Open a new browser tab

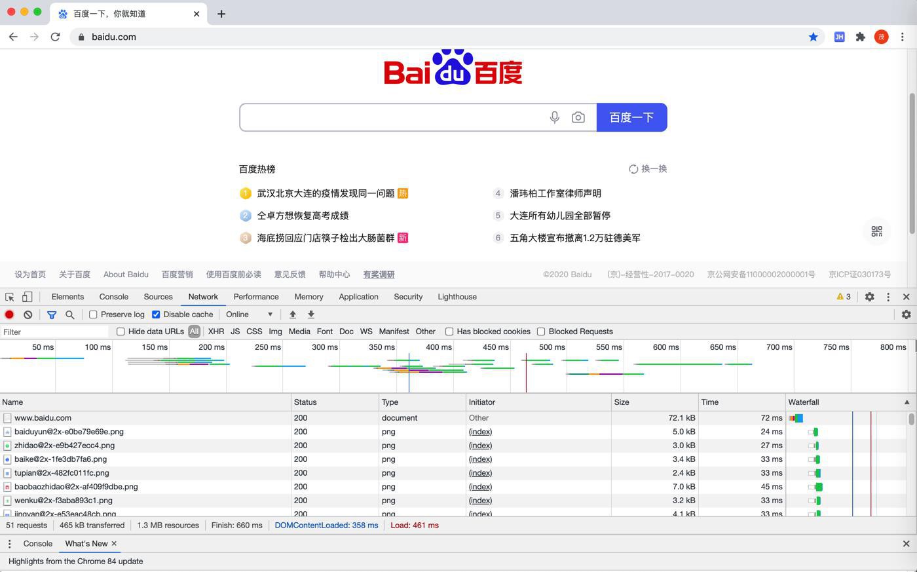click(x=221, y=14)
